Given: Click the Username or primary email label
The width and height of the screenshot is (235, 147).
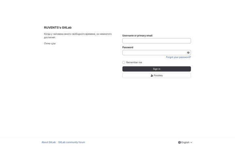Looking at the screenshot, I should point(137,36).
